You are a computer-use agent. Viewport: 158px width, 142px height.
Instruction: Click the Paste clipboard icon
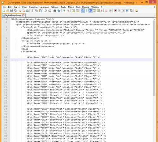click(x=40, y=11)
